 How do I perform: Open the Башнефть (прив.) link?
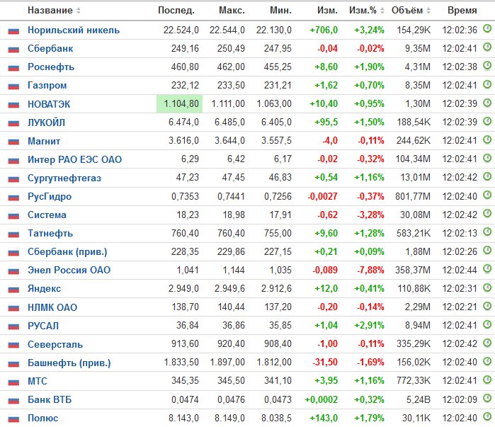[69, 363]
